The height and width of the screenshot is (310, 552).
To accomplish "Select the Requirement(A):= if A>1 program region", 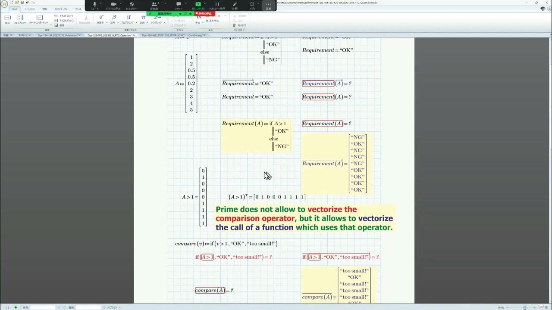I will (x=255, y=135).
